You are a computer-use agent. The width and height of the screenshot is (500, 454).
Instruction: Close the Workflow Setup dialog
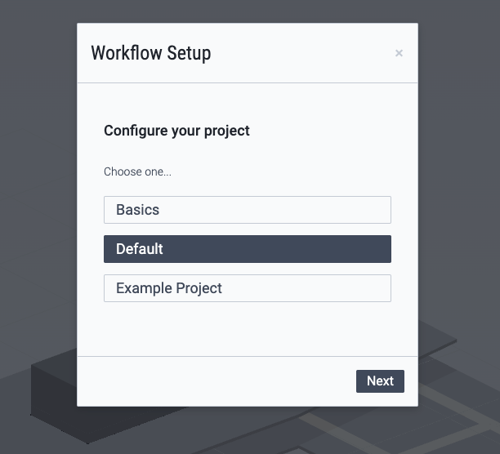click(399, 53)
